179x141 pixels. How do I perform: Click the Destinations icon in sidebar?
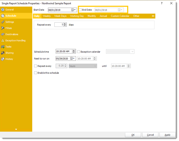click(x=3, y=34)
